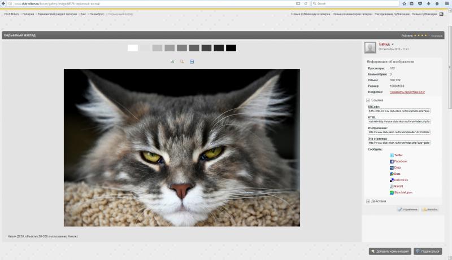Image resolution: width=452 pixels, height=260 pixels.
Task: Click the HTML code field
Action: click(x=399, y=122)
